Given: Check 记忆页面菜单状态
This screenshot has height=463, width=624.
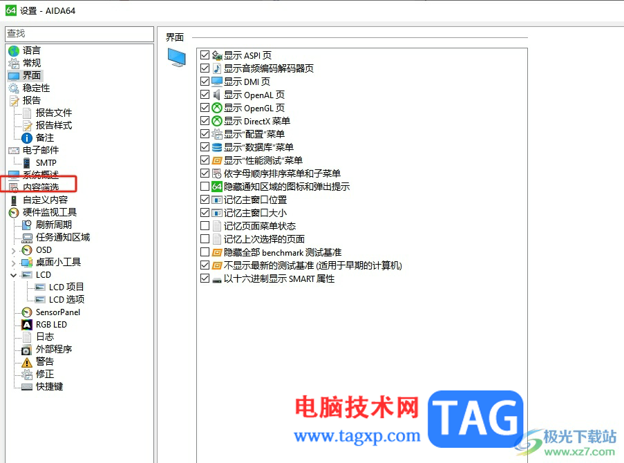Looking at the screenshot, I should (205, 226).
